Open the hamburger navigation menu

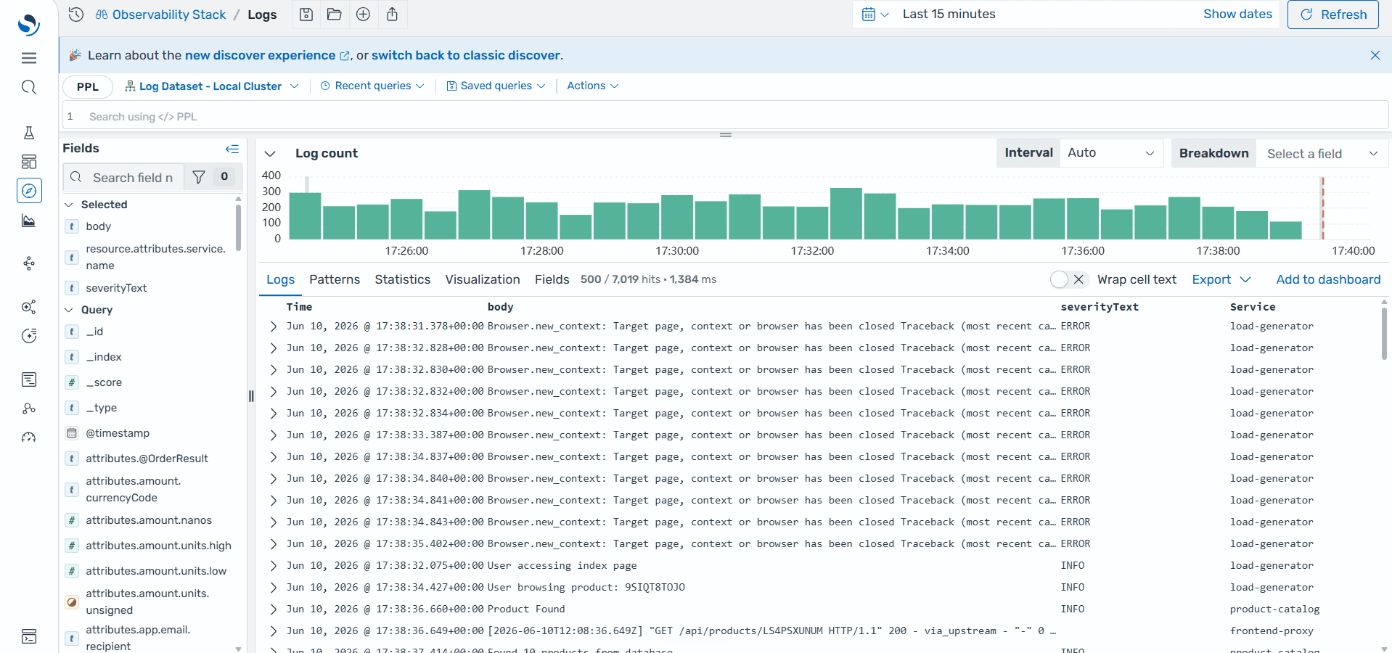click(x=29, y=58)
